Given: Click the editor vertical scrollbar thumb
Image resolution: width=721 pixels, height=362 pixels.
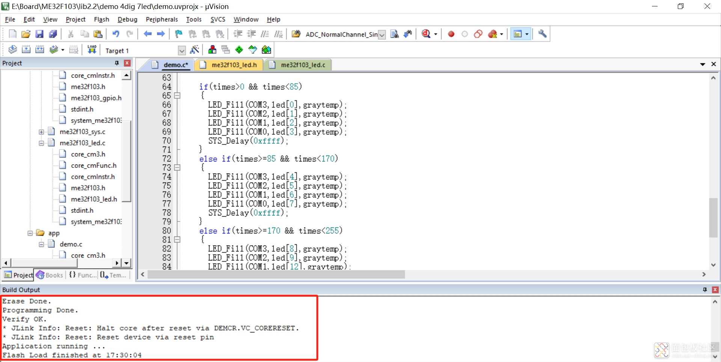Looking at the screenshot, I should point(713,217).
